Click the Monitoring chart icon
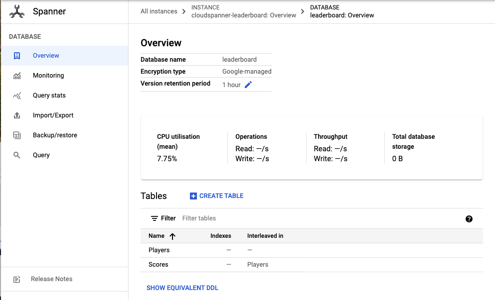The width and height of the screenshot is (495, 300). pos(17,76)
